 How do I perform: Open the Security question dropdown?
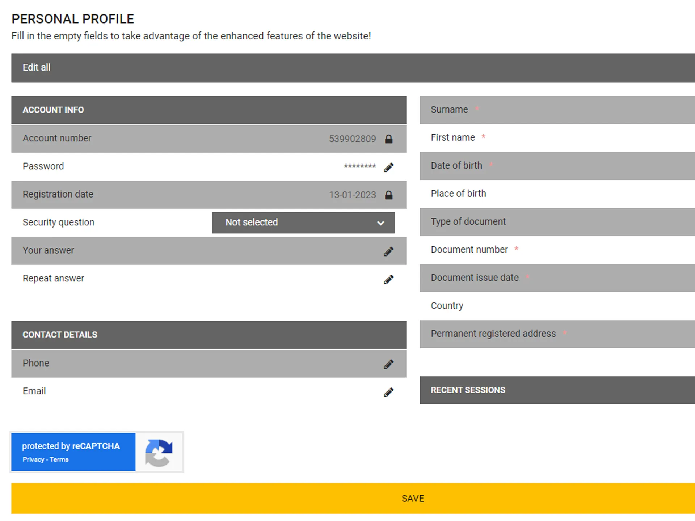click(x=303, y=223)
